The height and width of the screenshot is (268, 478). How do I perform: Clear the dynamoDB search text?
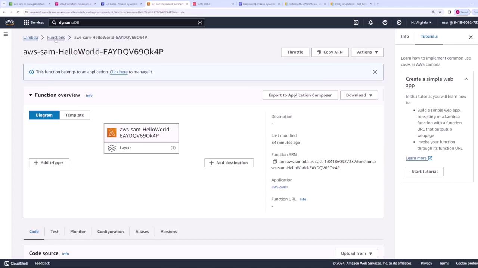[200, 22]
